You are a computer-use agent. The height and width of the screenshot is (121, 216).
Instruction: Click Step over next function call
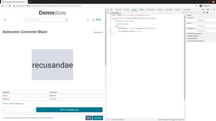[191, 12]
